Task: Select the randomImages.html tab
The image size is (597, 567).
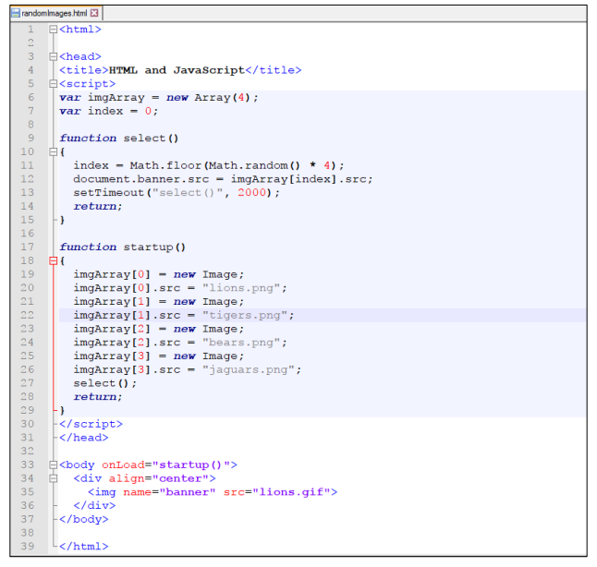Action: (x=56, y=13)
